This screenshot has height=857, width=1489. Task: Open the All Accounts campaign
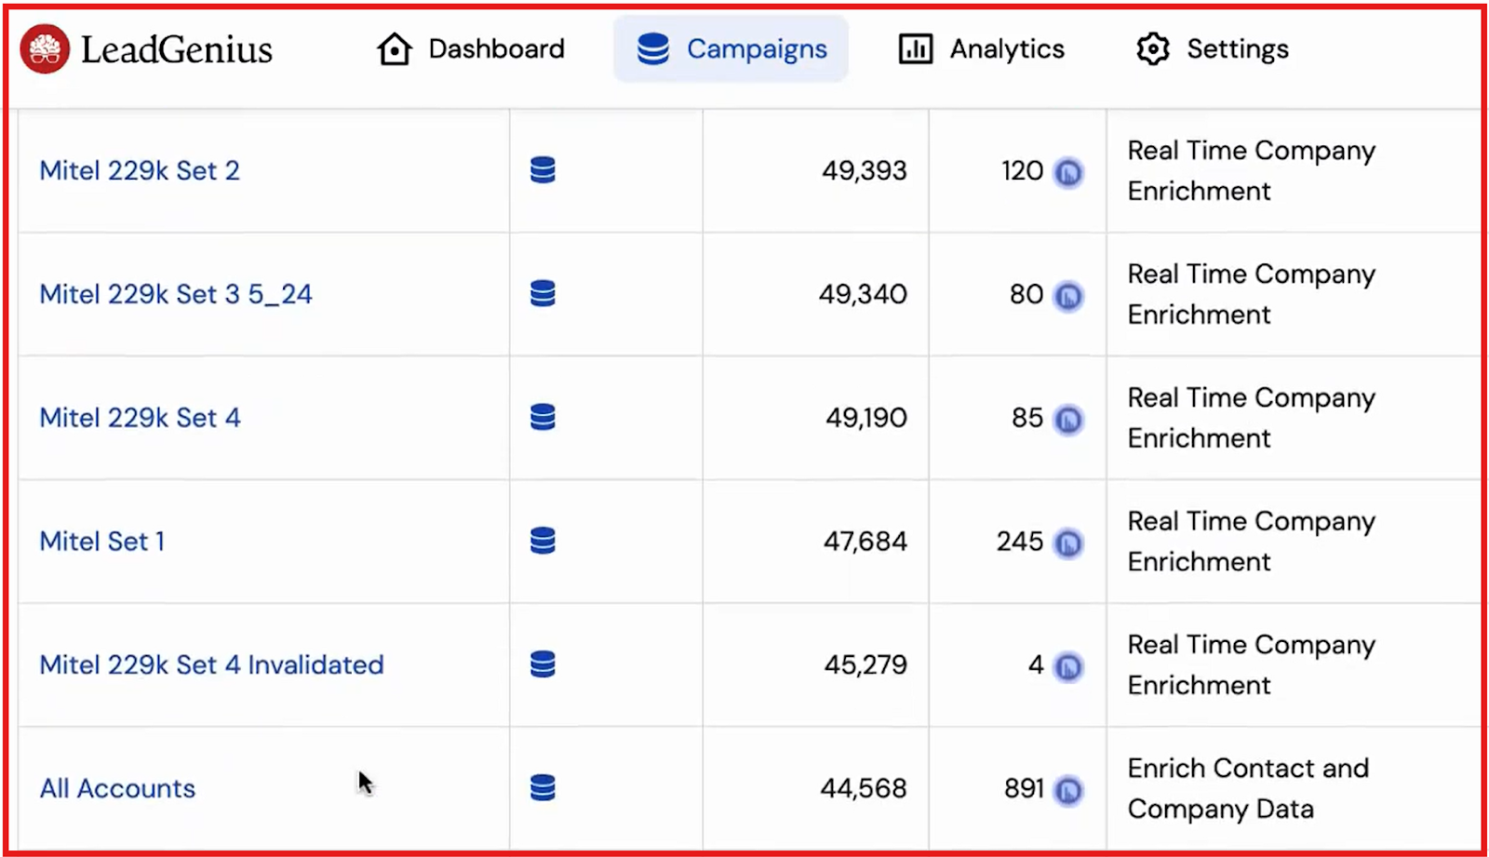point(117,787)
